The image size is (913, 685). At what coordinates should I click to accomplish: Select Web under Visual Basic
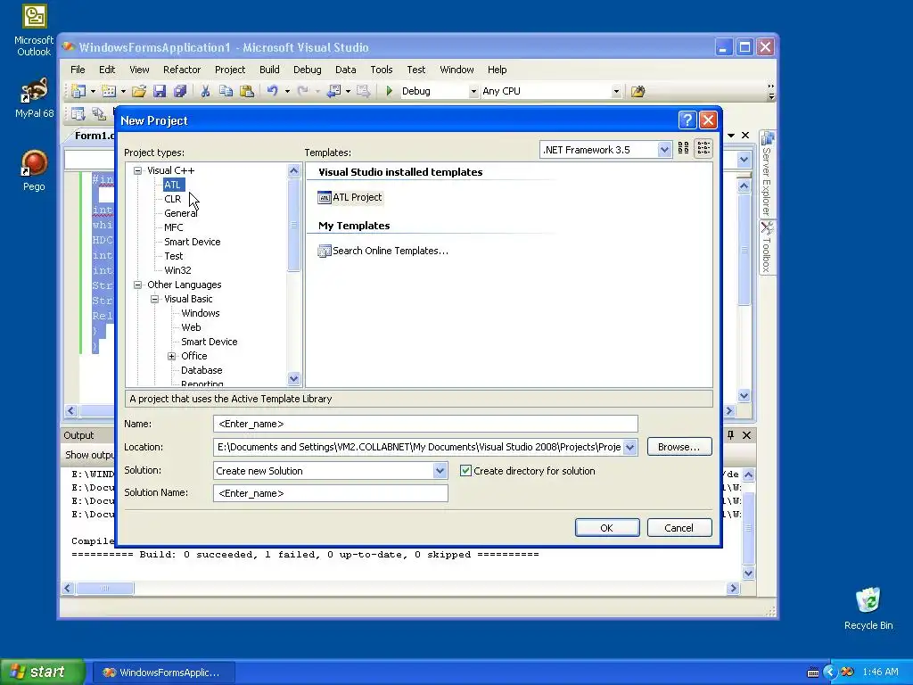pyautogui.click(x=191, y=327)
